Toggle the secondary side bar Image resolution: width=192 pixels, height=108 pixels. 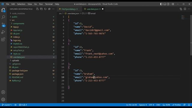tap(168, 4)
